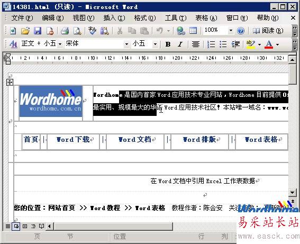
Task: Save the document with floppy icon
Action: click(x=38, y=31)
